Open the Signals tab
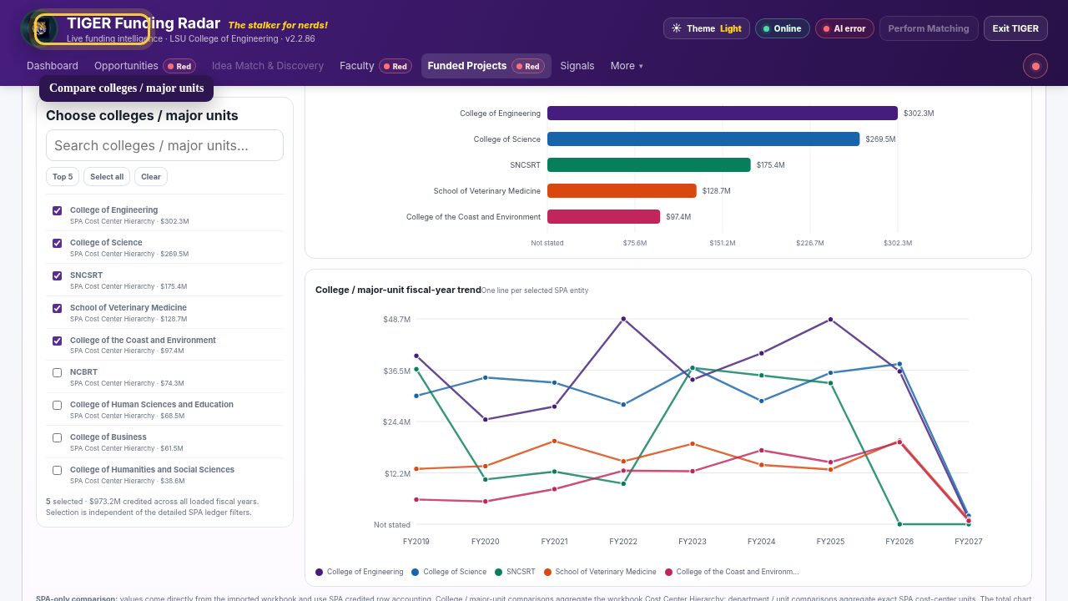The height and width of the screenshot is (601, 1068). point(577,66)
